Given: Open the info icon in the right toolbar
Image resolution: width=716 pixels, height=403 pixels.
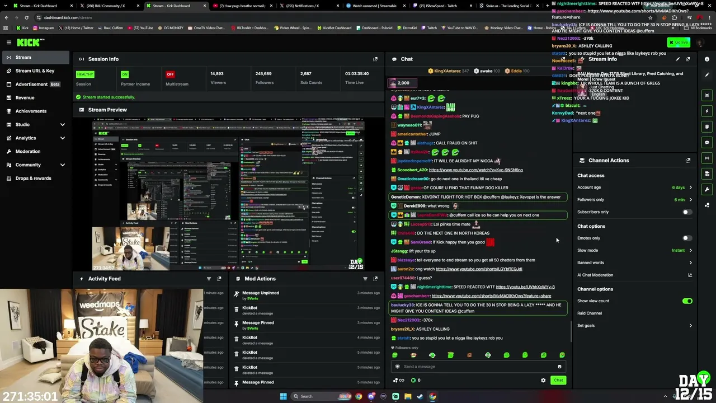Looking at the screenshot, I should [x=707, y=59].
